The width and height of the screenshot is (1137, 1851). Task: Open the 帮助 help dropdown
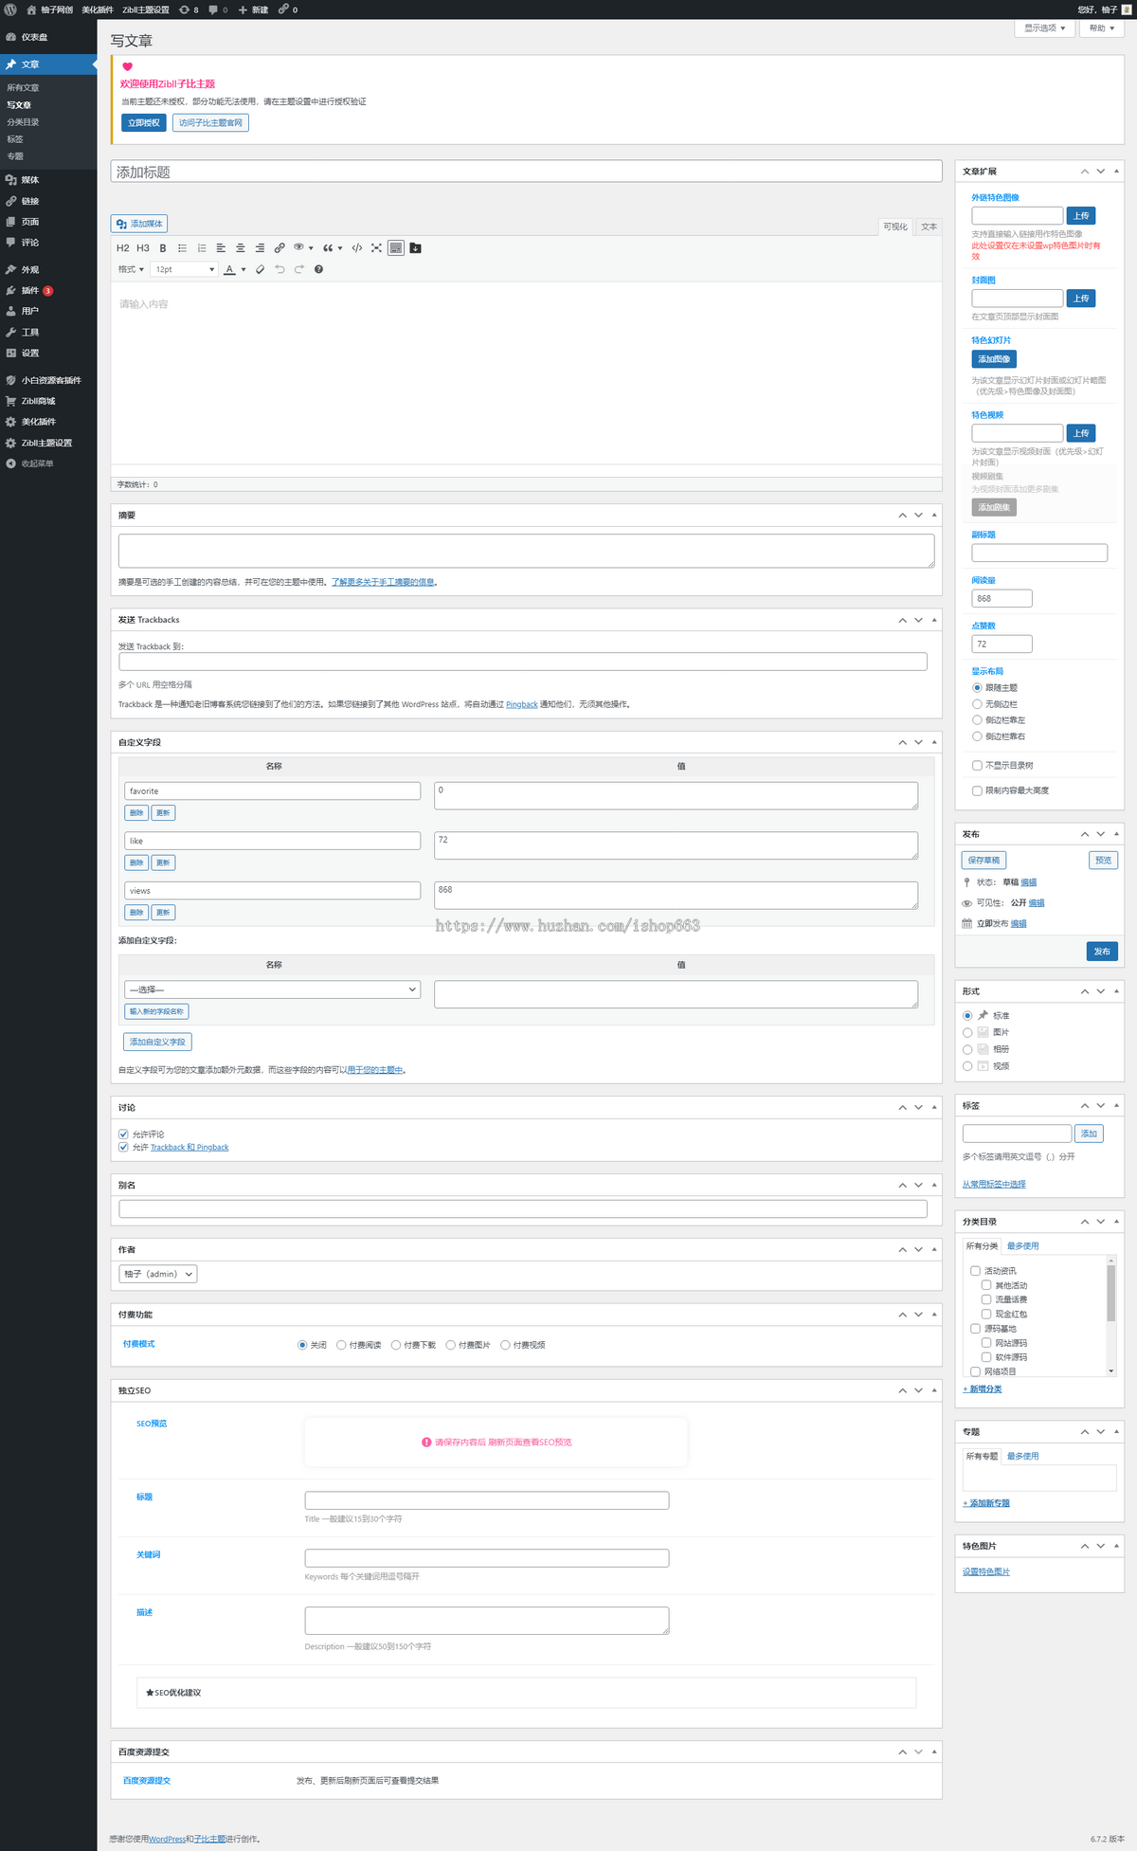[x=1102, y=28]
